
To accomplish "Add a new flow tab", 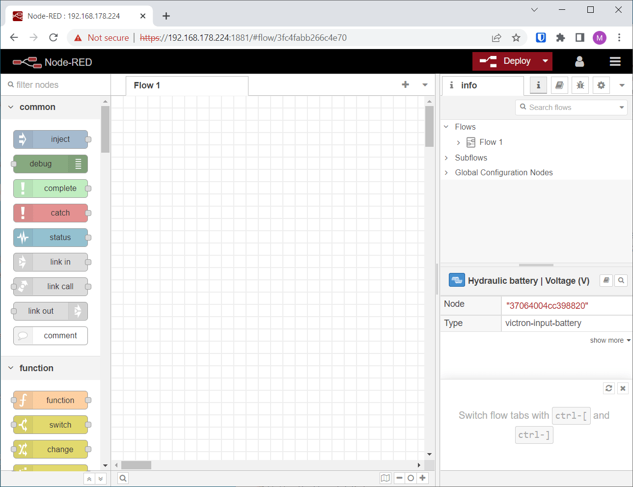I will coord(406,84).
